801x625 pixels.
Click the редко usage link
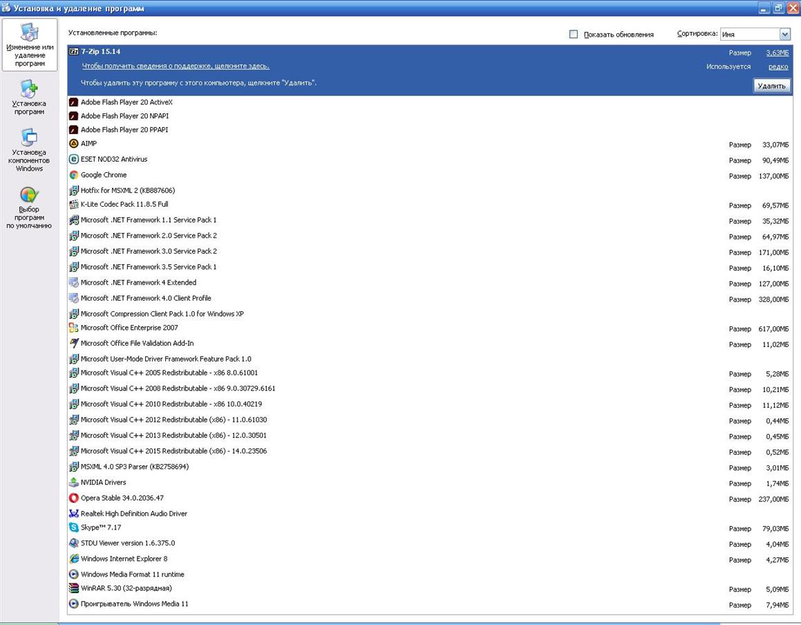pos(778,67)
